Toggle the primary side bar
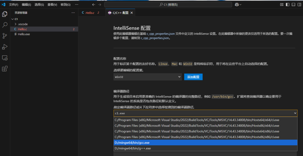Screen dimensions: 303x156 [x=288, y=5]
